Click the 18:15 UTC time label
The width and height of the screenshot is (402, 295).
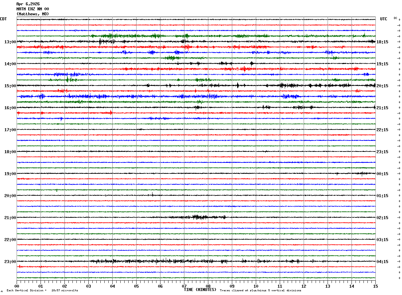pos(382,42)
